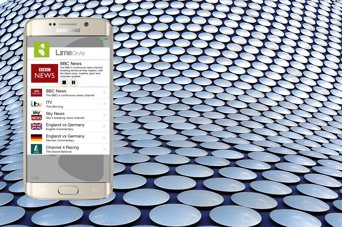Open BBC News row chevron

click(x=104, y=93)
